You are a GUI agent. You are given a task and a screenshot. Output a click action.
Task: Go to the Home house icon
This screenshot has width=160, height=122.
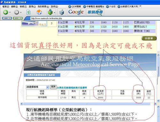[39, 12]
